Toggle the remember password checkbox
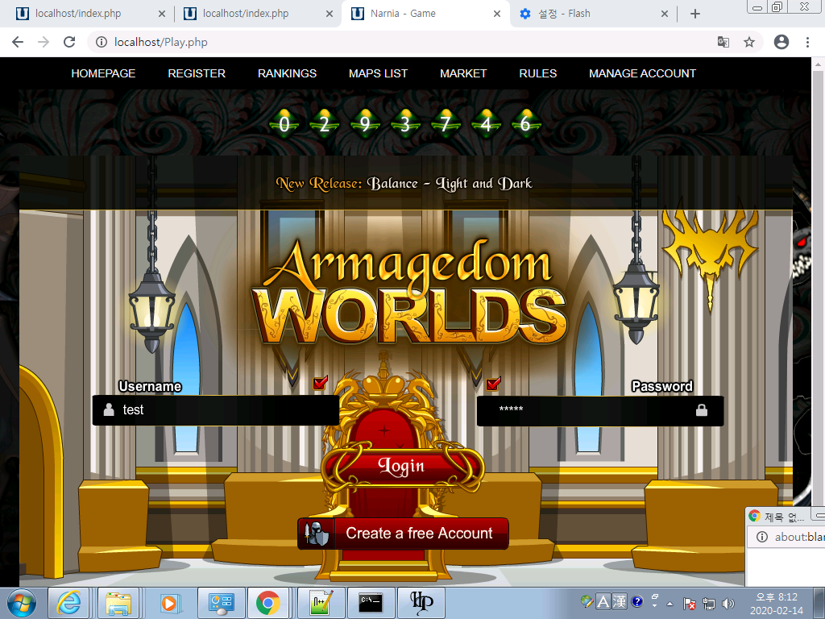 [x=493, y=383]
